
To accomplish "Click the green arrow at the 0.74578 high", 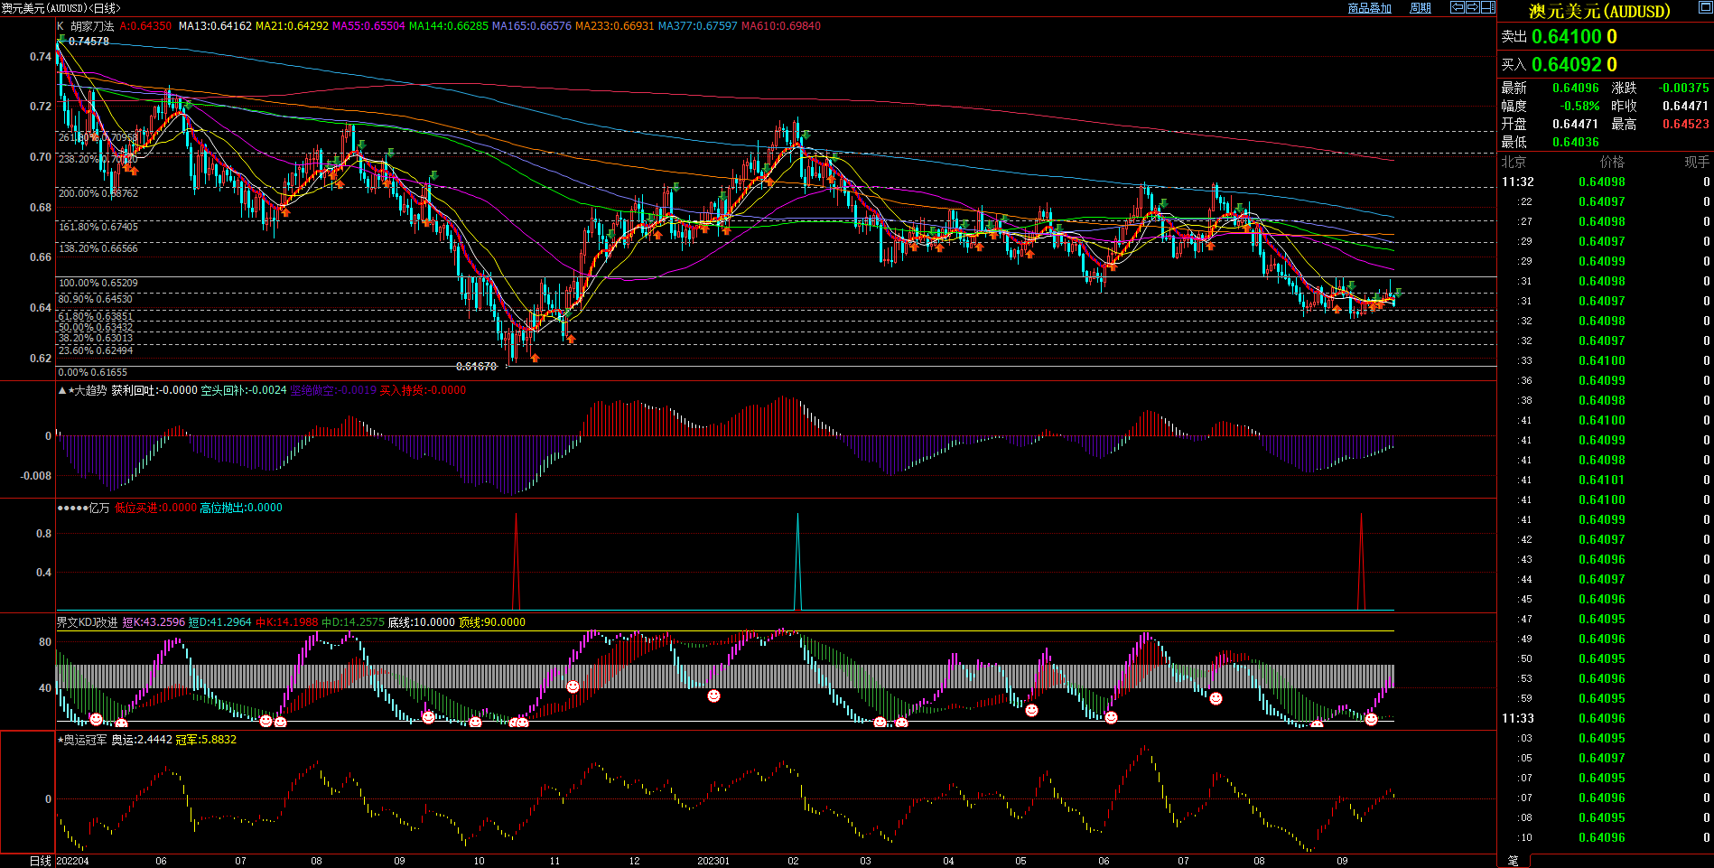I will pos(61,39).
